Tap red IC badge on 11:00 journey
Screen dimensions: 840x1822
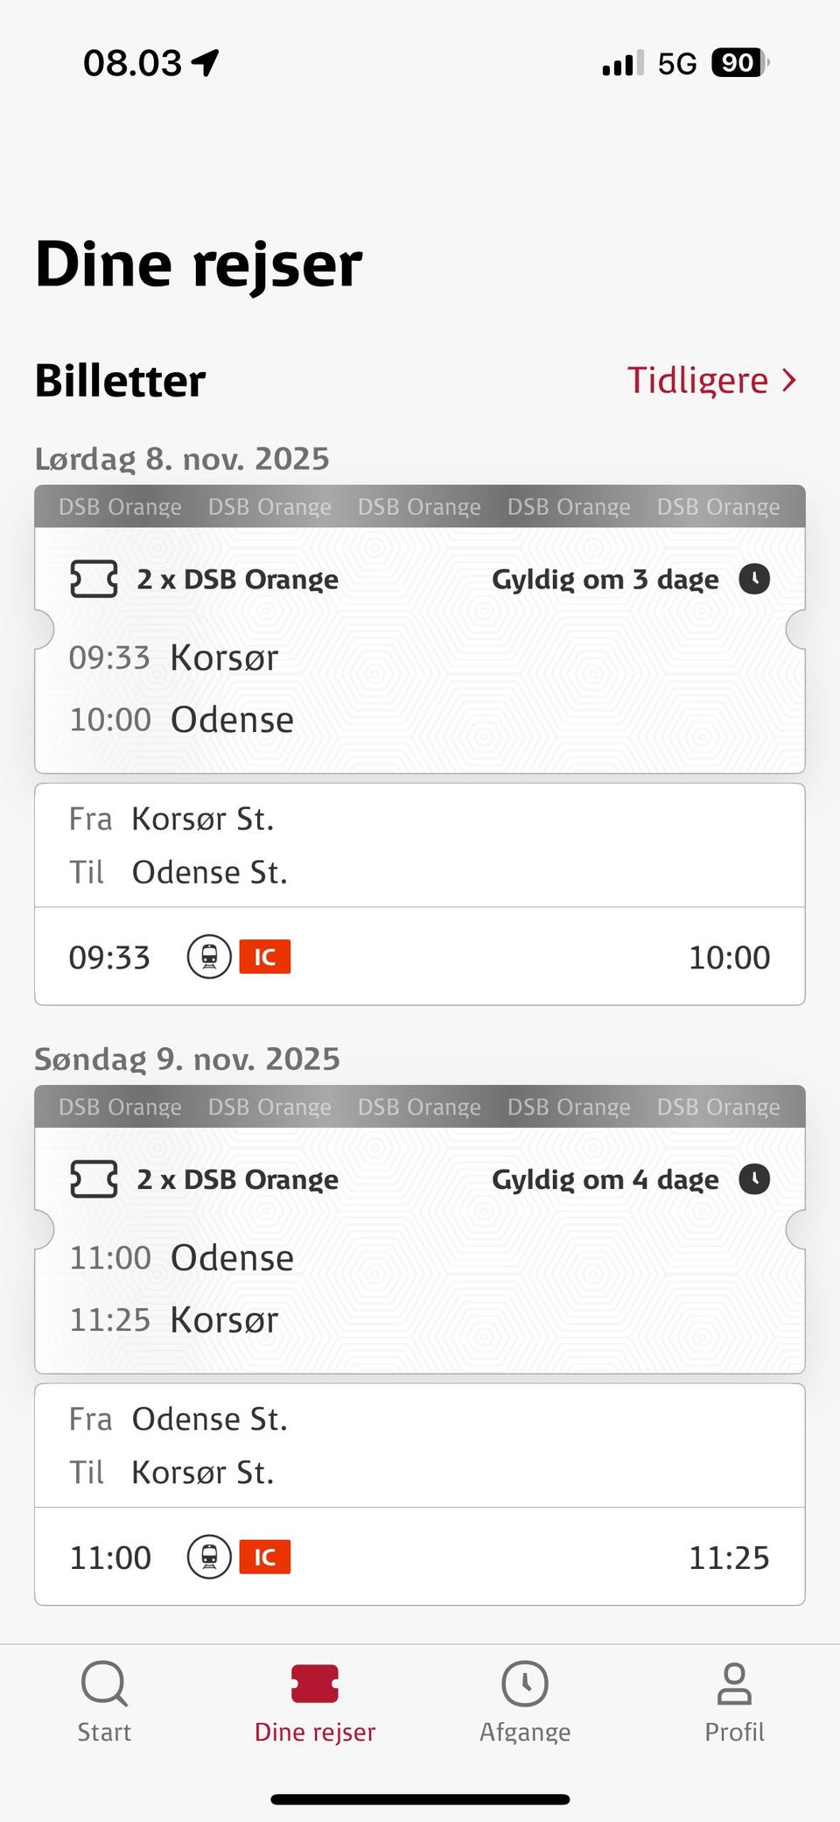tap(265, 1558)
